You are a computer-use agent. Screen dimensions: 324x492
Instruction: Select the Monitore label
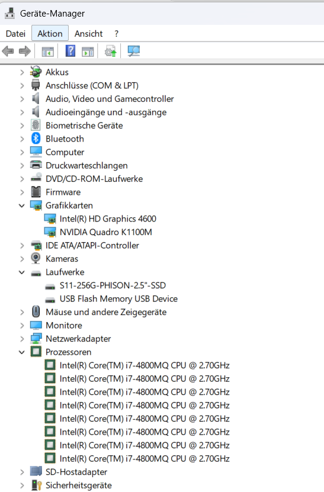tap(64, 326)
